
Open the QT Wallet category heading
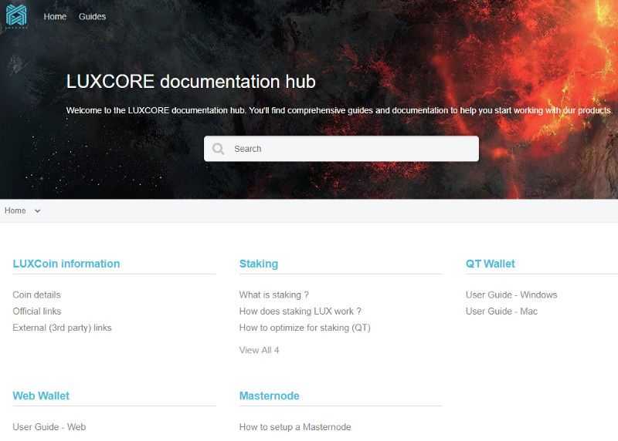pos(491,264)
